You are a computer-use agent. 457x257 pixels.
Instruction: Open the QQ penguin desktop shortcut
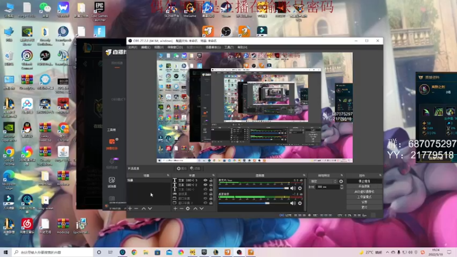(27, 130)
